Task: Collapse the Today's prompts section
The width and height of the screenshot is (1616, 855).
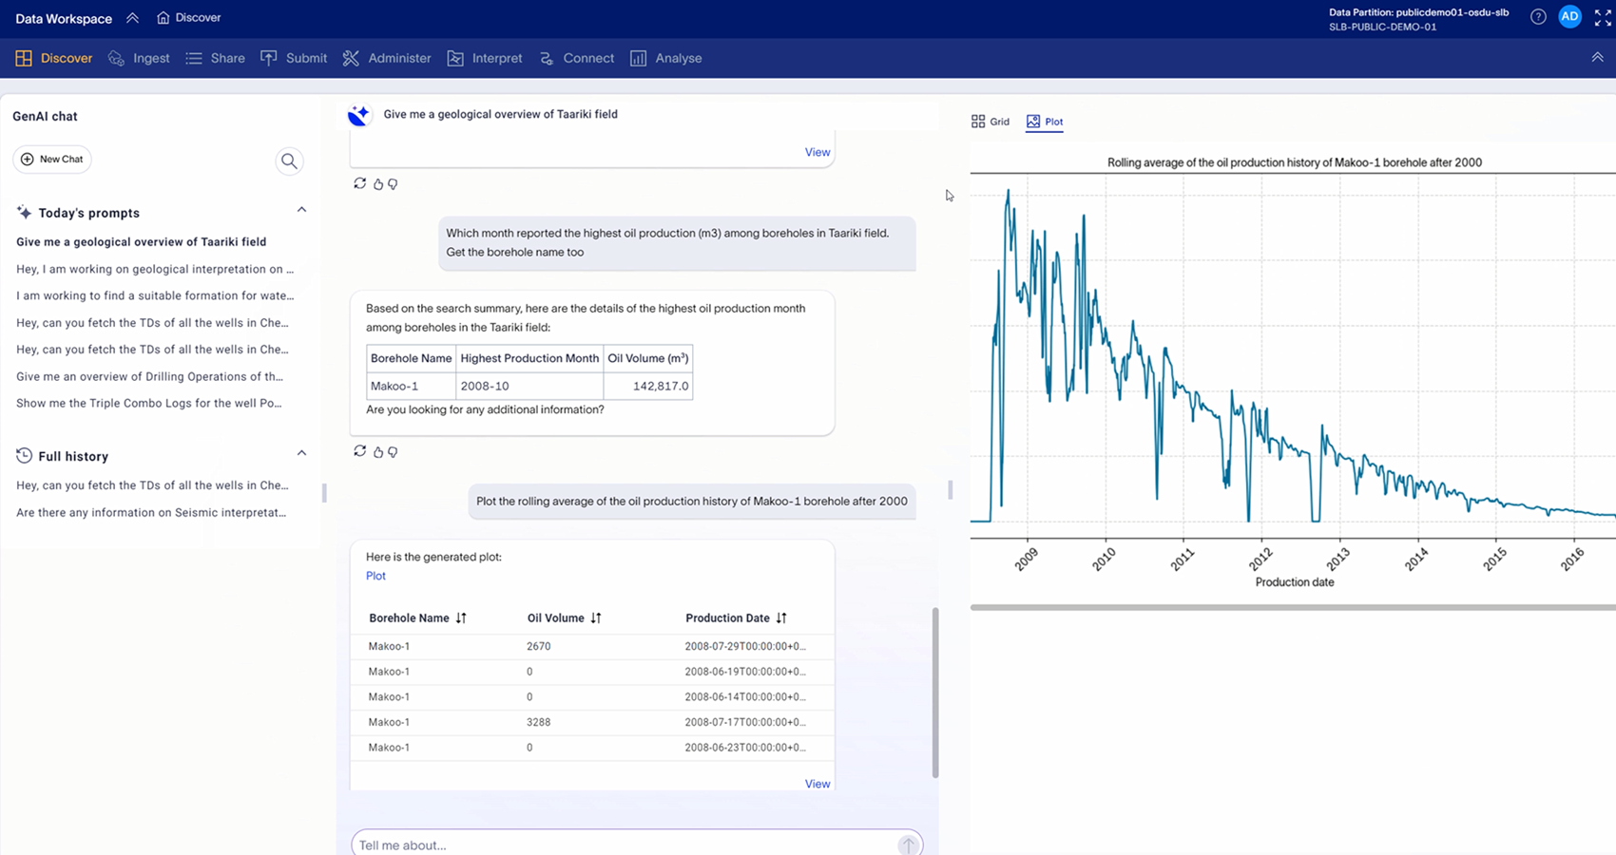Action: point(301,210)
